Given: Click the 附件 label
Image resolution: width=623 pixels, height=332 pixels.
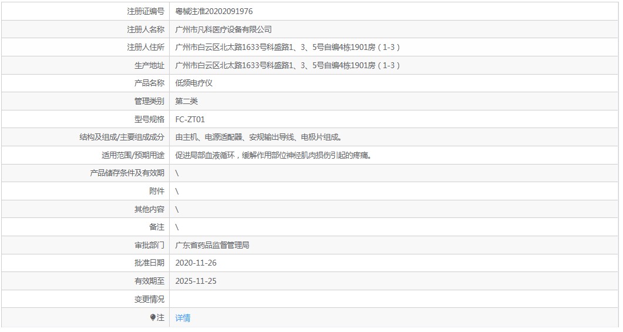Looking at the screenshot, I should tap(157, 191).
